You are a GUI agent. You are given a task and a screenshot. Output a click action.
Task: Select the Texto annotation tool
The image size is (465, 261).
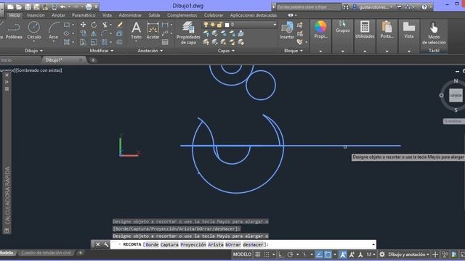point(136,30)
